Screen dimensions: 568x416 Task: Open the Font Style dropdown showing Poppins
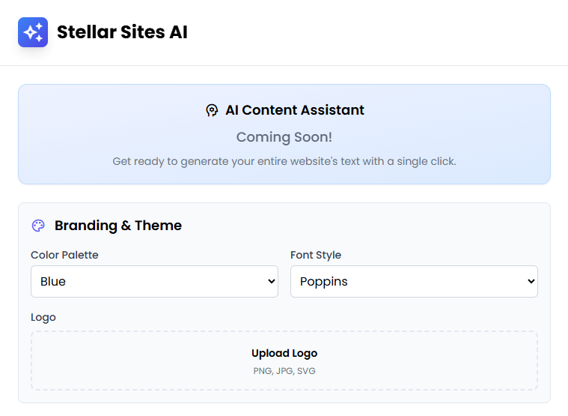(414, 281)
